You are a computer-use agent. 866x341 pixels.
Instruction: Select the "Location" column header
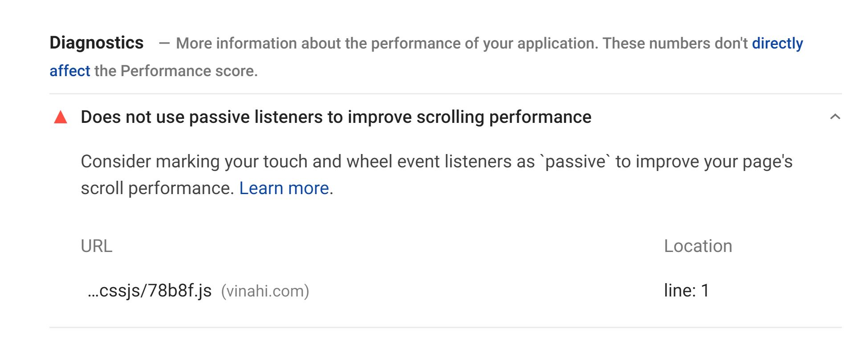pos(698,246)
